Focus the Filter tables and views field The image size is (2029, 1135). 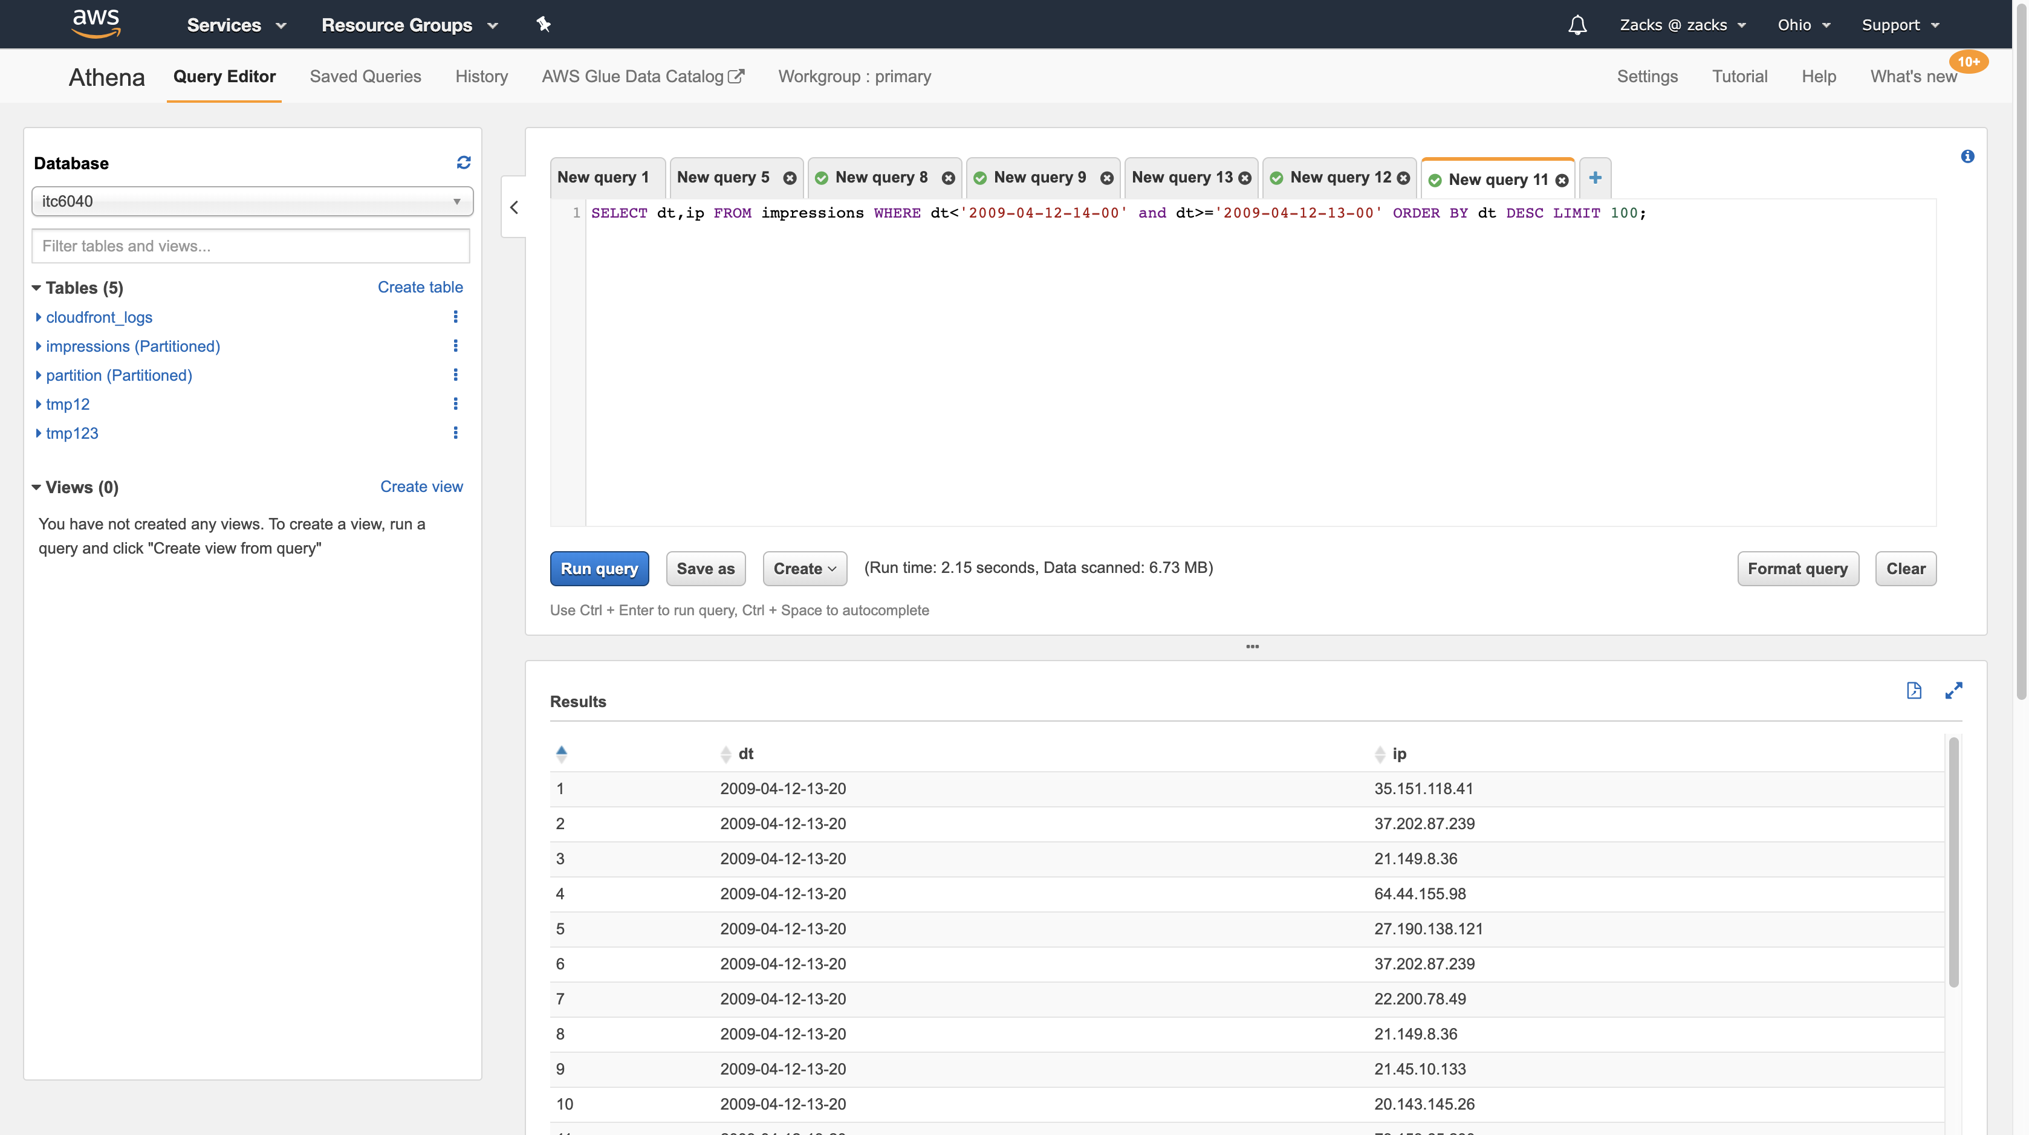click(x=250, y=247)
